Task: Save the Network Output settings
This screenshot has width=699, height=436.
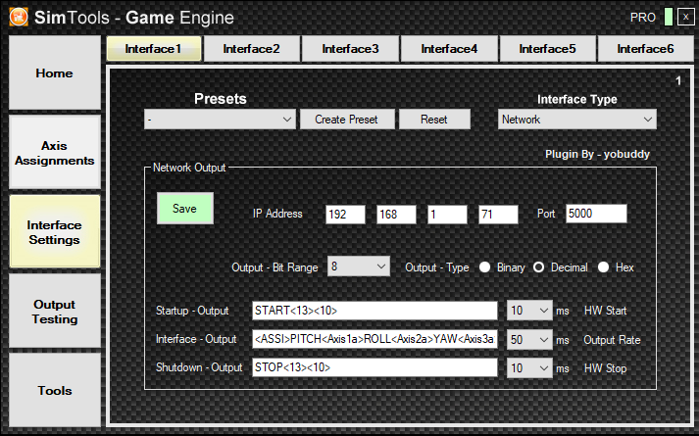Action: click(185, 209)
